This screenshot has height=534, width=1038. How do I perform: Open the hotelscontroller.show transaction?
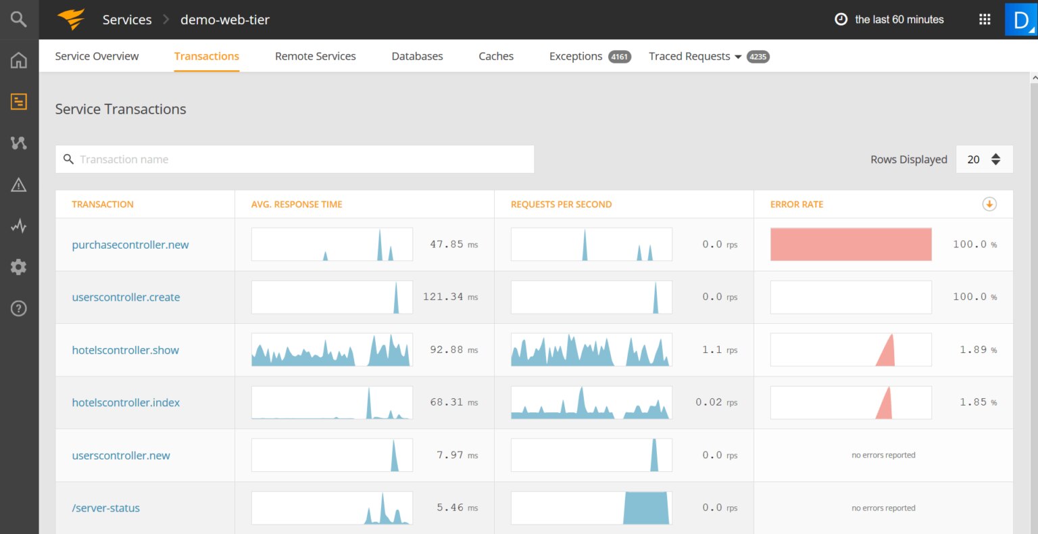125,350
